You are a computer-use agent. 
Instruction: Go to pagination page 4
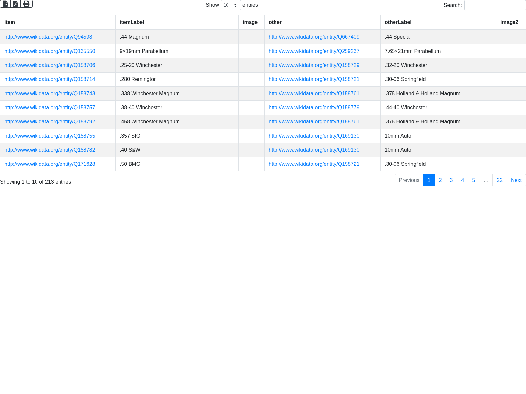pos(463,180)
